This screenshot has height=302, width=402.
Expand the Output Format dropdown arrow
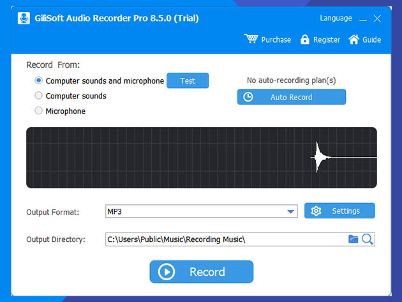coord(290,212)
